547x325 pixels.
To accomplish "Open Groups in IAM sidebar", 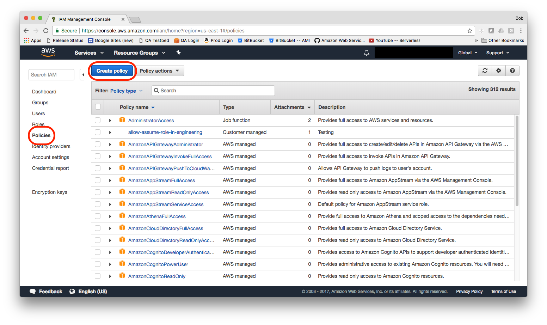I will [40, 103].
